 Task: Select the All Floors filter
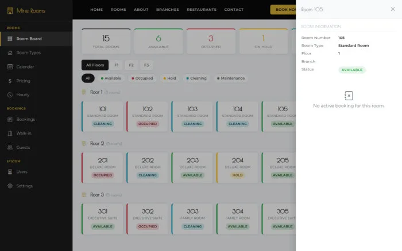[95, 65]
